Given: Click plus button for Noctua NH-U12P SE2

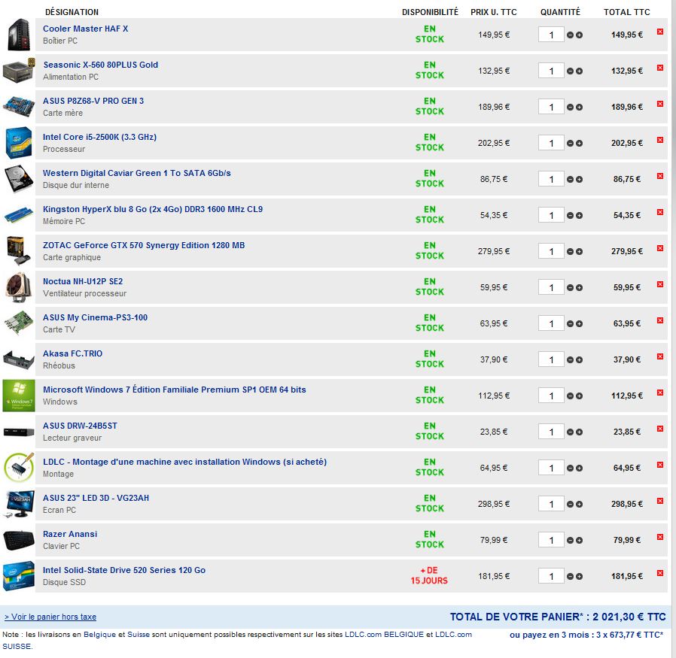Looking at the screenshot, I should (x=579, y=288).
